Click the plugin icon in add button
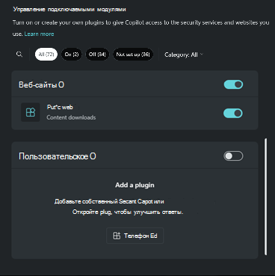This screenshot has height=276, width=275. coord(117,236)
